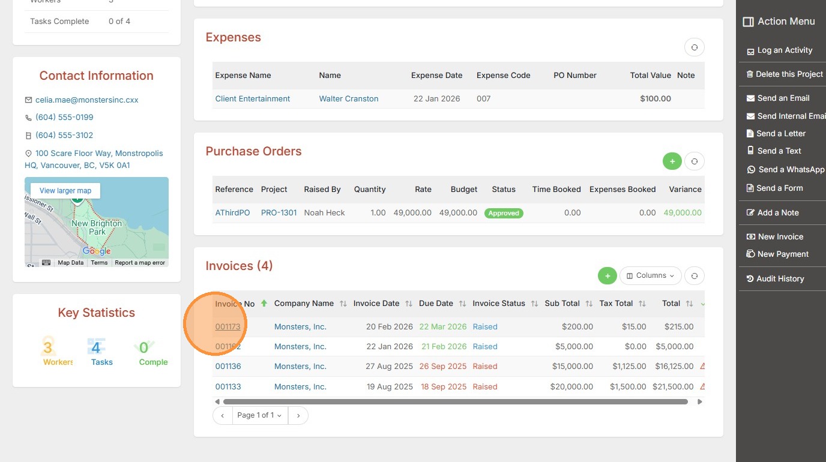Click the Tasks statistic icon
Image resolution: width=826 pixels, height=462 pixels.
click(96, 347)
